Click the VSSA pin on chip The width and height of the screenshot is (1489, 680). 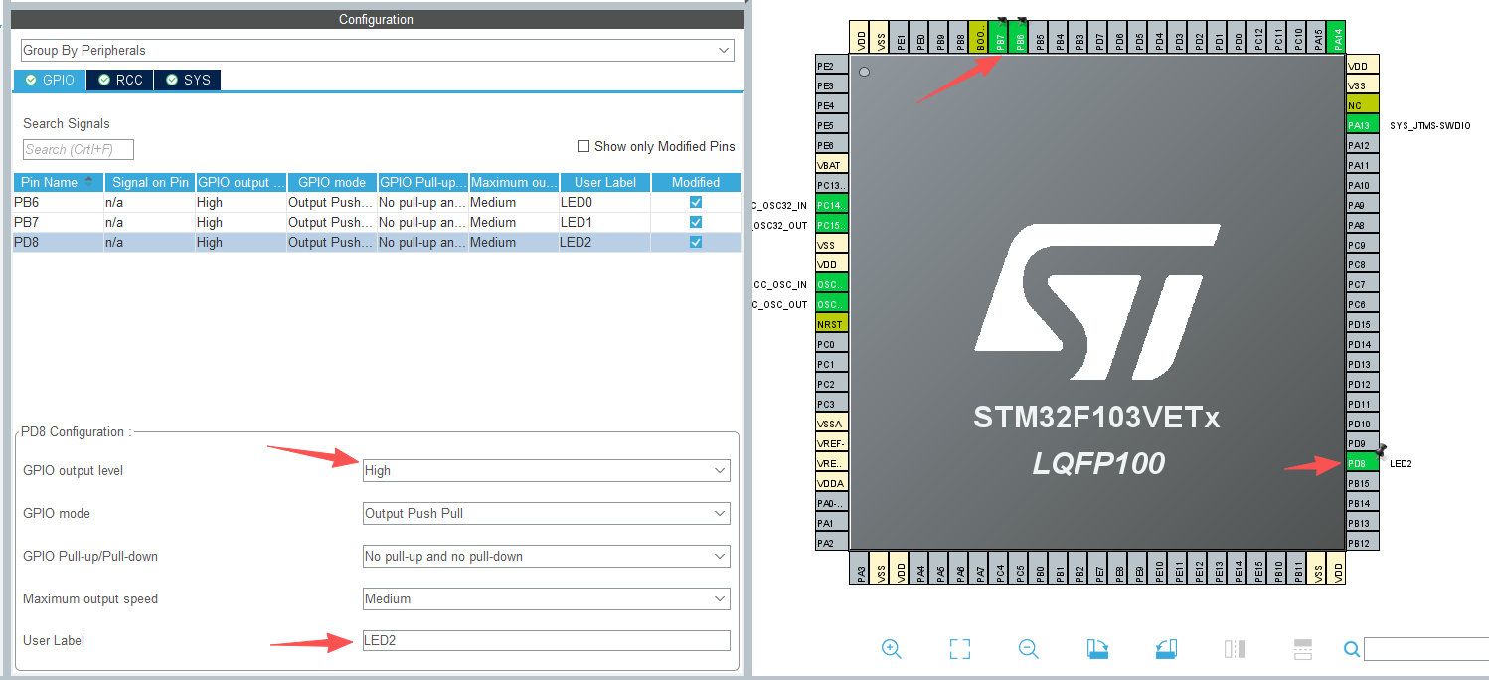pos(831,424)
